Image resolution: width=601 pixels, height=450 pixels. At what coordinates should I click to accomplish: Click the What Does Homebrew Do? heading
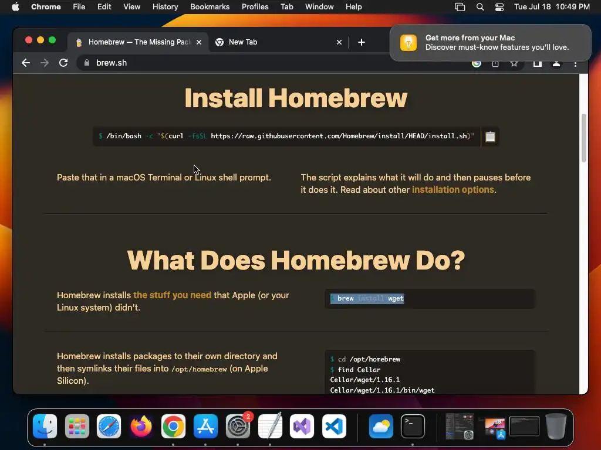[296, 260]
